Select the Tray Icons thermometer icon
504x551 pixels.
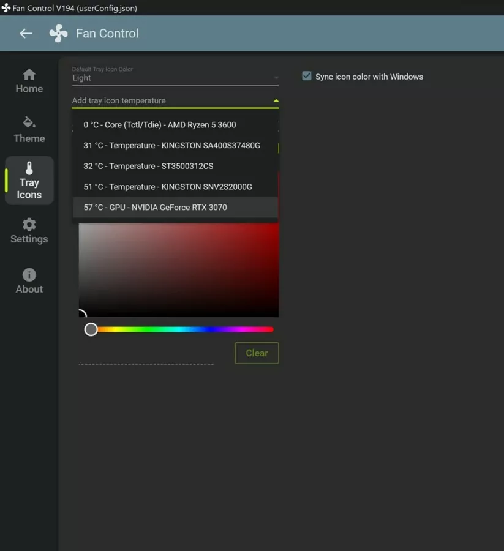click(29, 168)
